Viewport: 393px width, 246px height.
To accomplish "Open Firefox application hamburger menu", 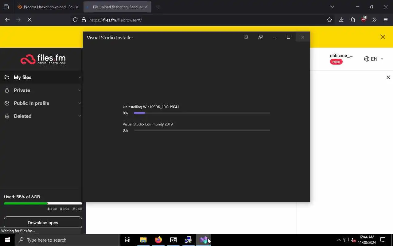I will click(x=386, y=20).
